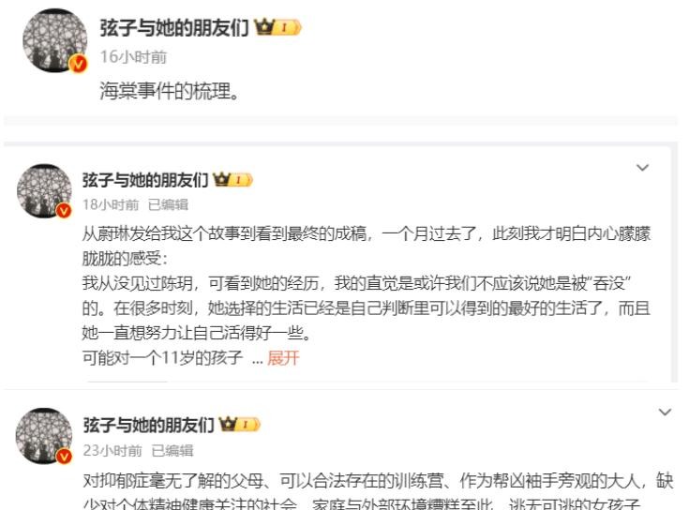Expand the chevron menu on the 23小时前 post
Viewport: 689px width, 510px height.
pos(665,412)
